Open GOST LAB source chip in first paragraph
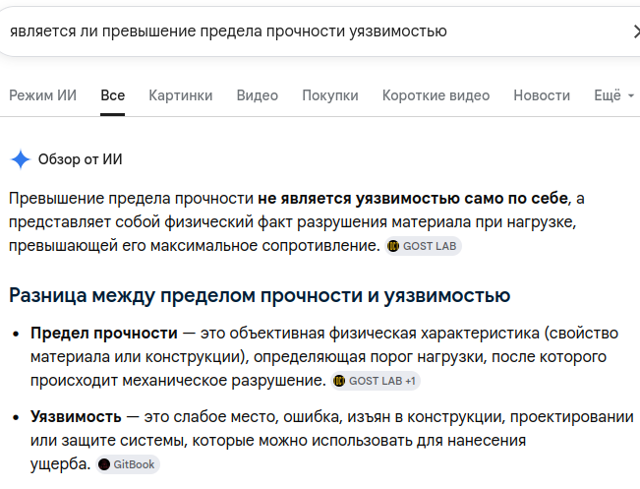This screenshot has width=640, height=489. click(x=423, y=246)
